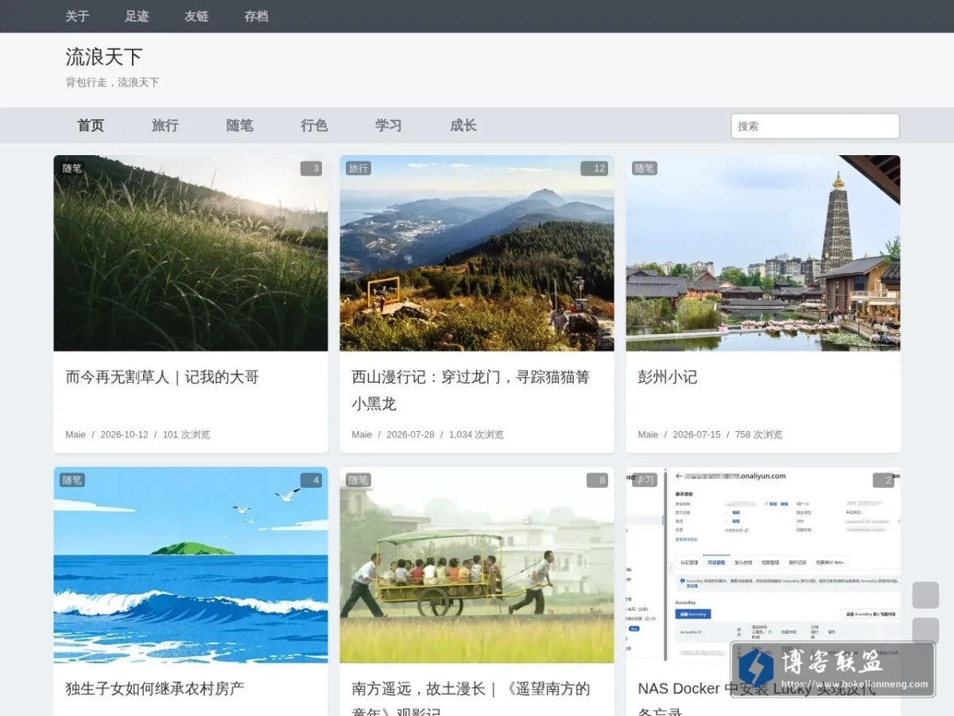Click the 背包行走，流浪天下 tagline
The height and width of the screenshot is (716, 954).
(x=112, y=83)
